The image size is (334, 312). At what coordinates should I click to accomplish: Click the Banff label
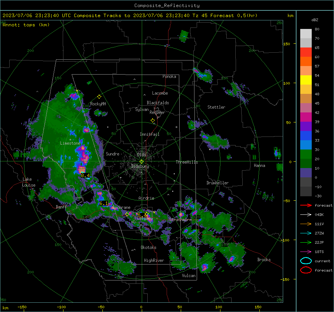click(61, 207)
